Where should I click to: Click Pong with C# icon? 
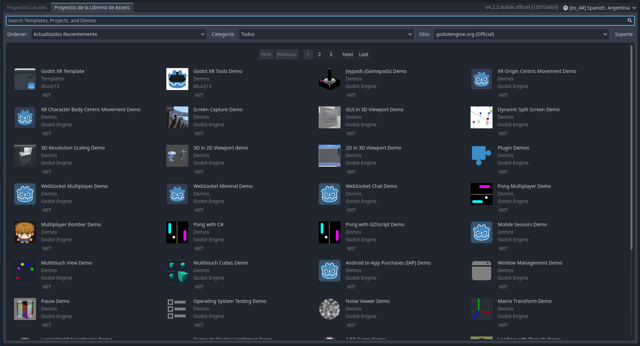[x=177, y=232]
